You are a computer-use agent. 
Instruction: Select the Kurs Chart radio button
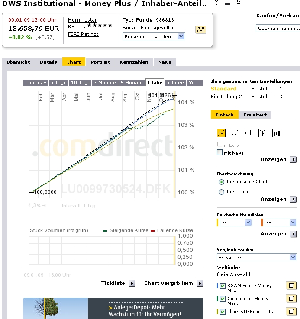tap(221, 192)
